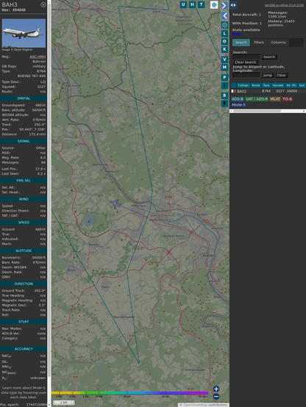Sort table by Callsign column

[x=243, y=85]
